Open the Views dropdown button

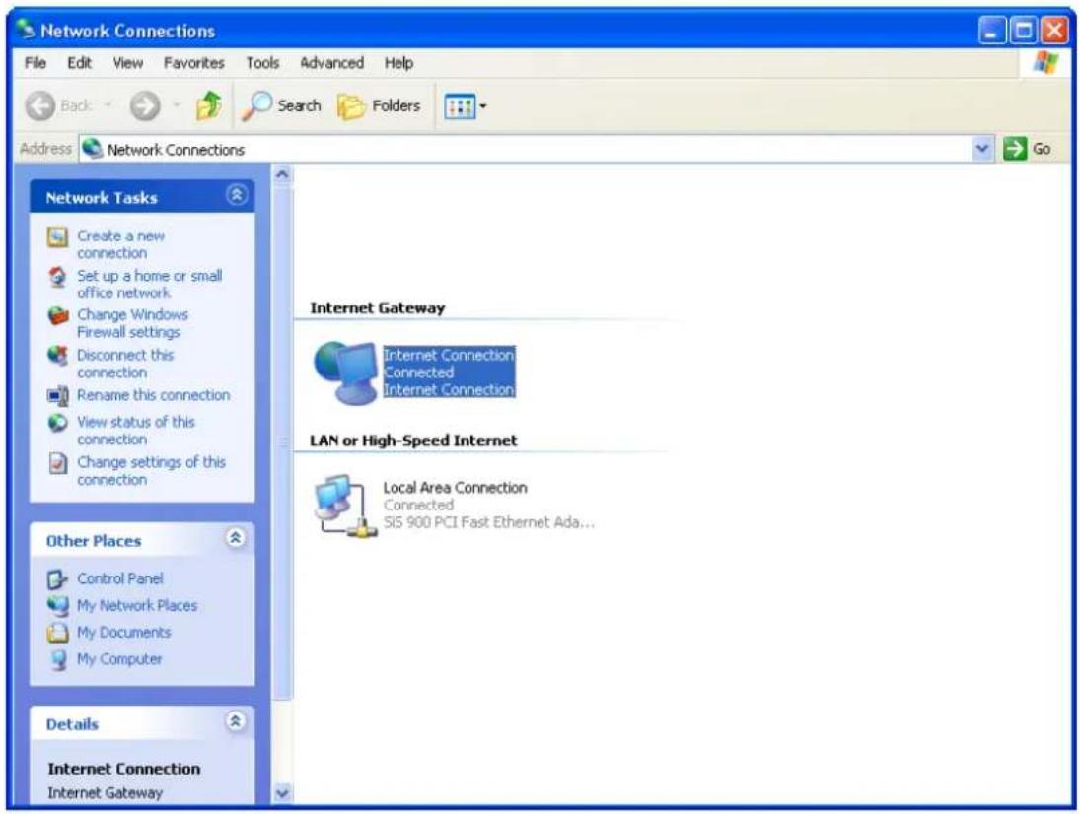tap(466, 106)
